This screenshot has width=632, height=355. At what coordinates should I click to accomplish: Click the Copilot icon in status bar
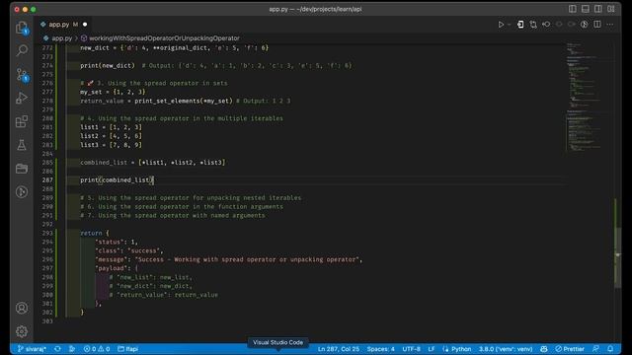(x=544, y=349)
